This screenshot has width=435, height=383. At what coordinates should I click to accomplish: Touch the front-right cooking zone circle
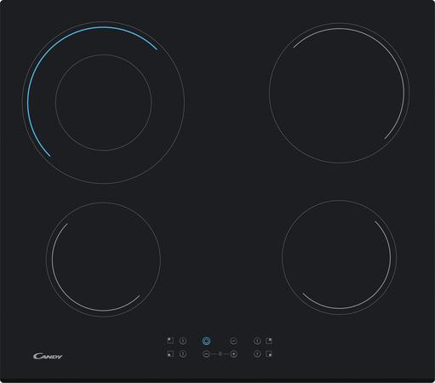[x=339, y=257]
